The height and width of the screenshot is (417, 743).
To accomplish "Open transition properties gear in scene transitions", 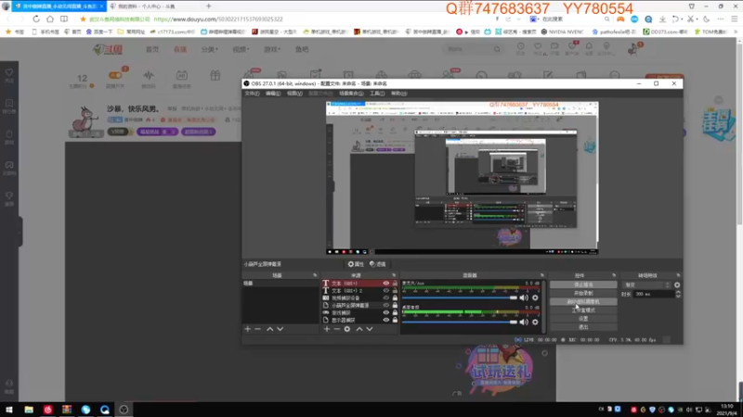I will point(677,285).
